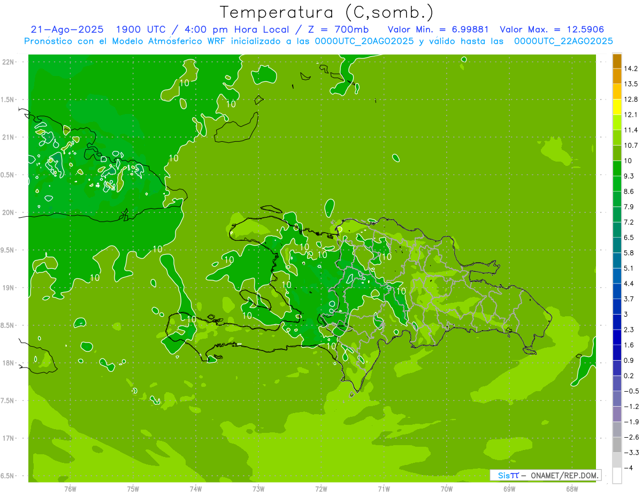642x496 pixels.
Task: Click the color scale label '12.1'
Action: pos(631,115)
